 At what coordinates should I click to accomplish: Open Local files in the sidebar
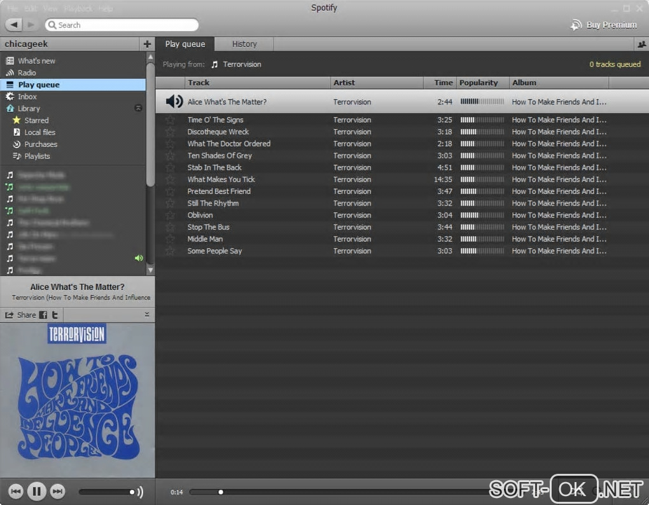39,132
